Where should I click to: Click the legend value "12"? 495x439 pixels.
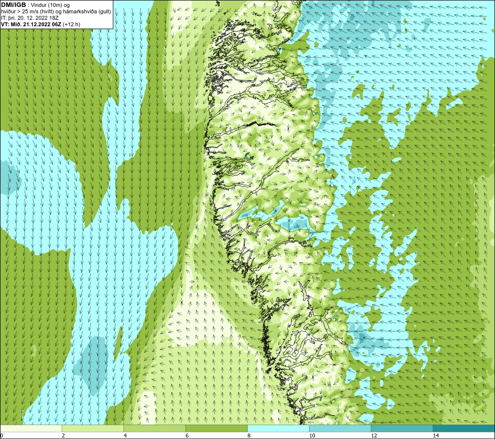pos(374,436)
